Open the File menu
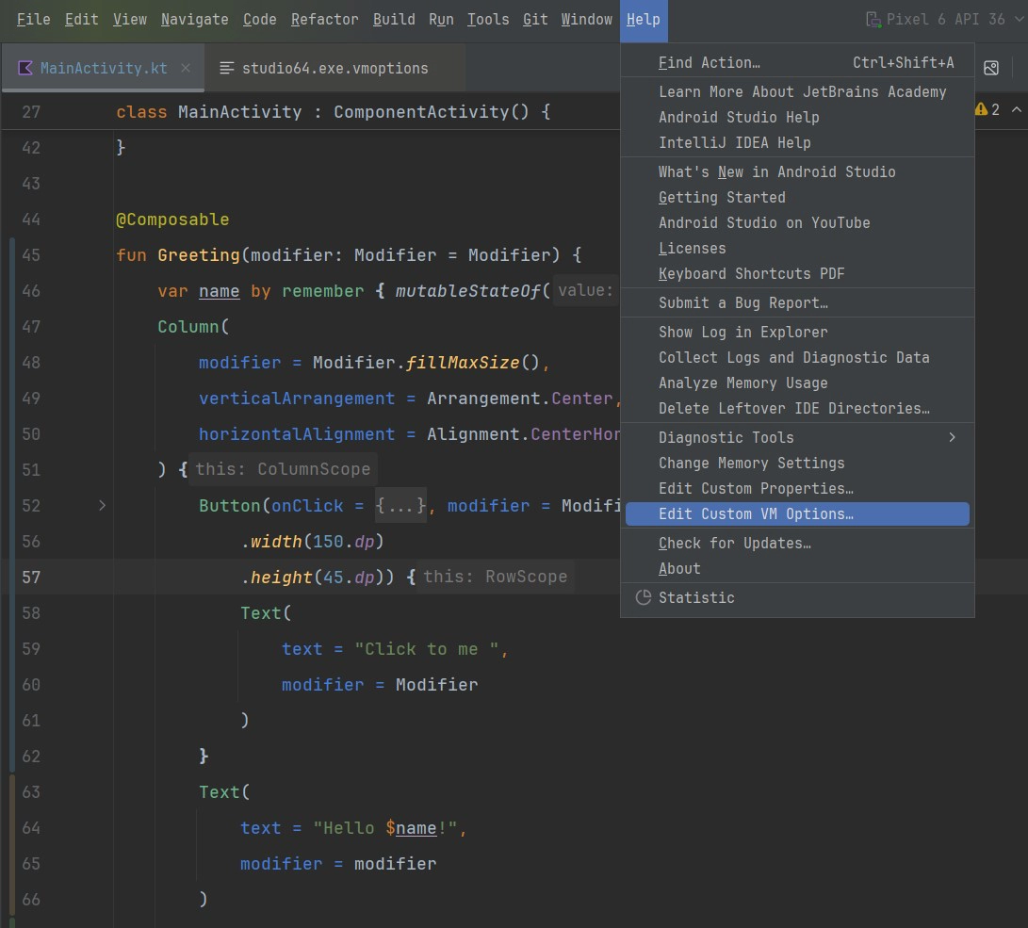This screenshot has width=1028, height=928. (x=33, y=20)
